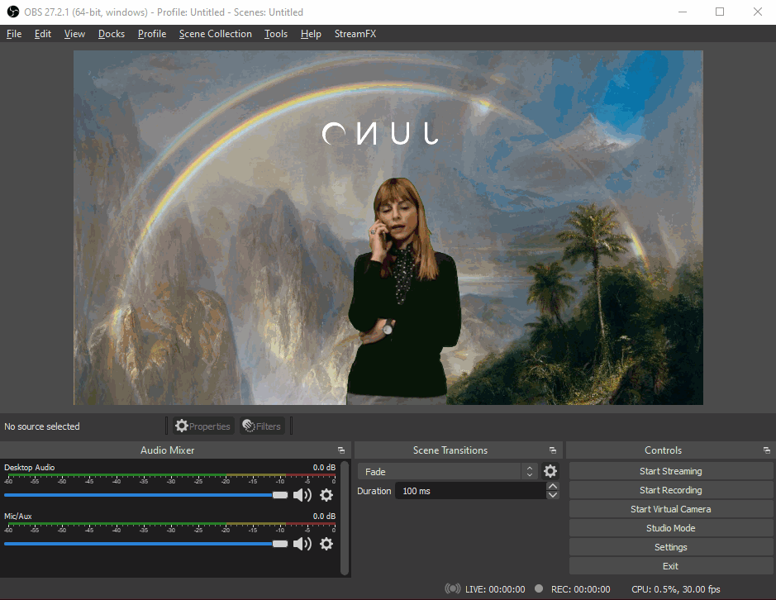Open source Filters button

[x=262, y=426]
